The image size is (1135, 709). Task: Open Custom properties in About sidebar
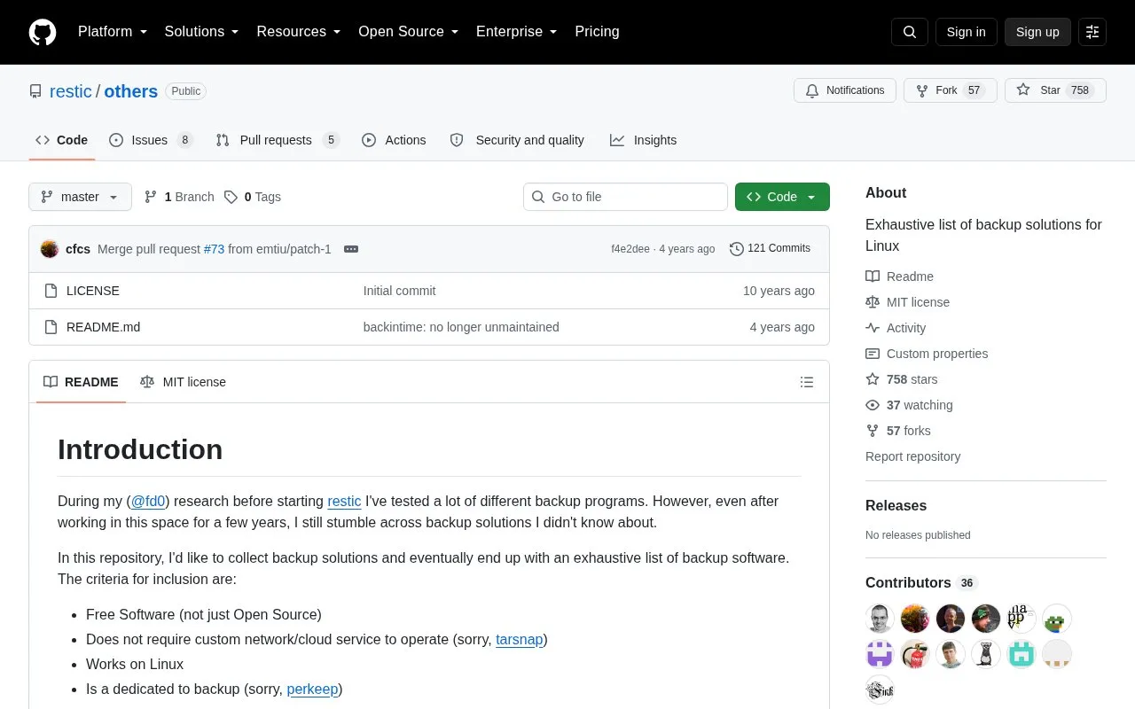[x=927, y=354]
